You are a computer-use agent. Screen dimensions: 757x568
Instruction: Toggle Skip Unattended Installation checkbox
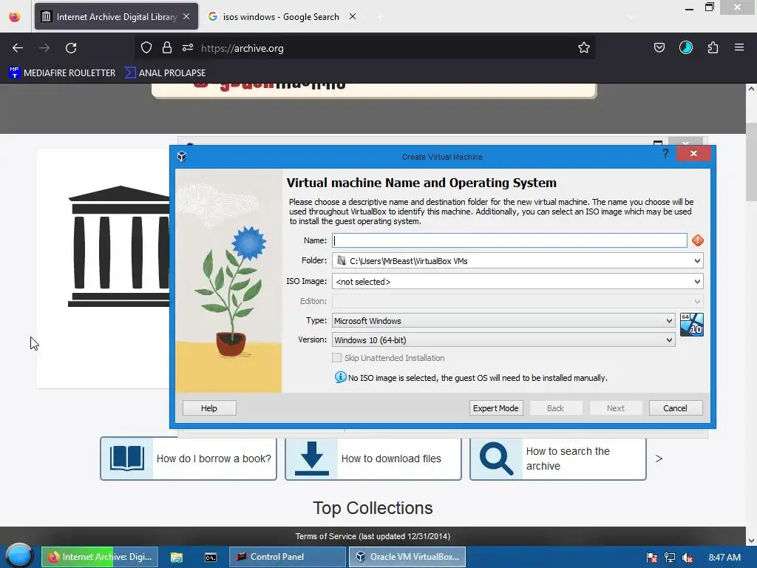point(336,357)
